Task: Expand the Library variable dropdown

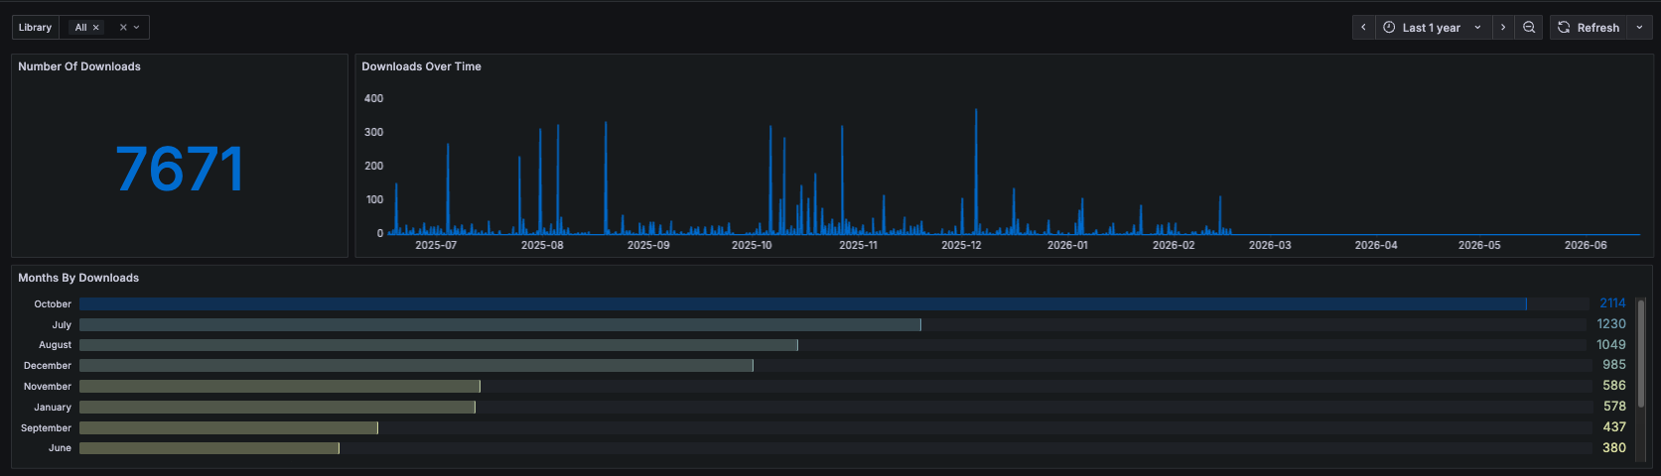Action: coord(136,28)
